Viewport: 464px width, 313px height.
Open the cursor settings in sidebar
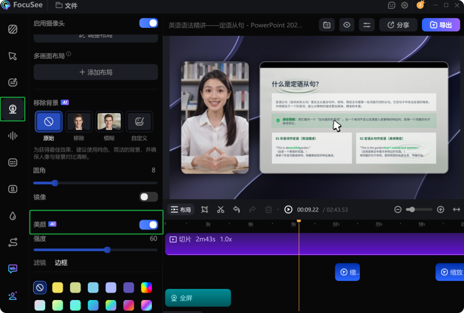click(x=12, y=56)
